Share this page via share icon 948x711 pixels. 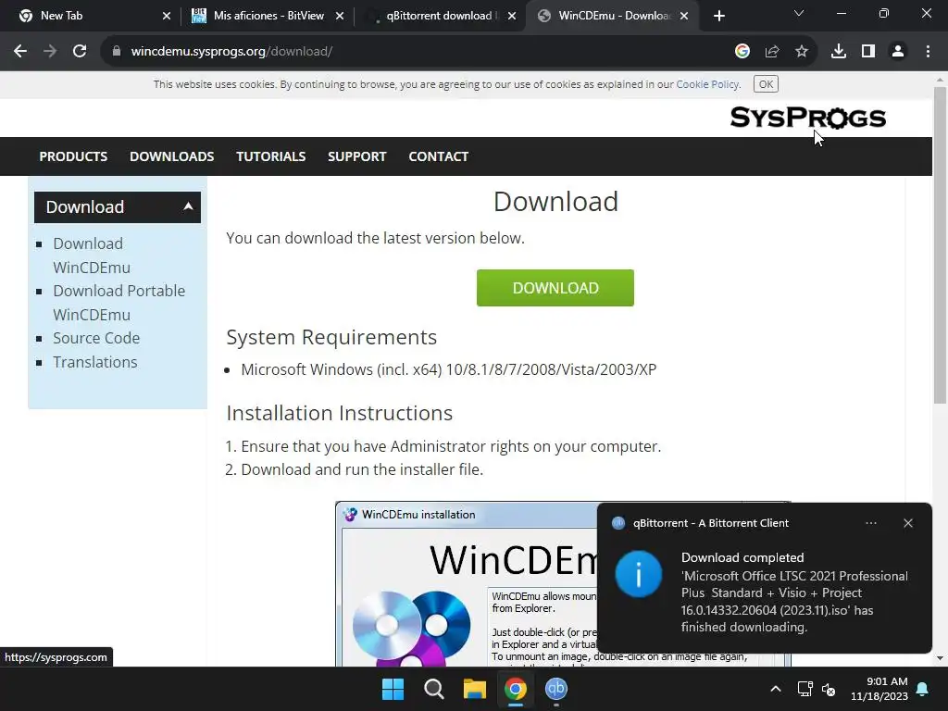click(771, 52)
